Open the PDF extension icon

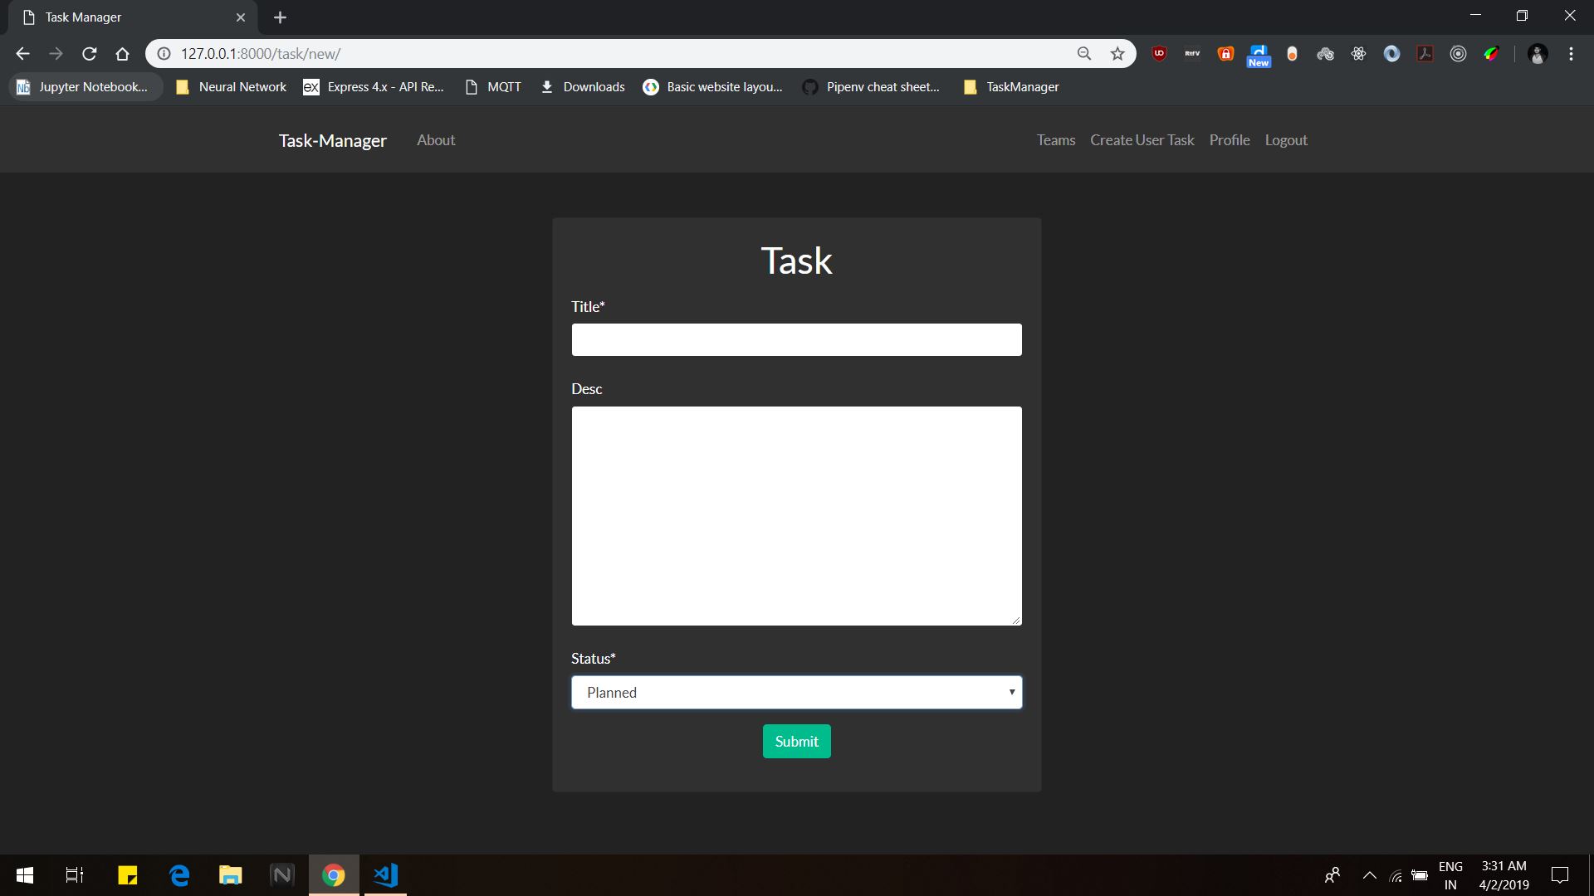tap(1425, 54)
